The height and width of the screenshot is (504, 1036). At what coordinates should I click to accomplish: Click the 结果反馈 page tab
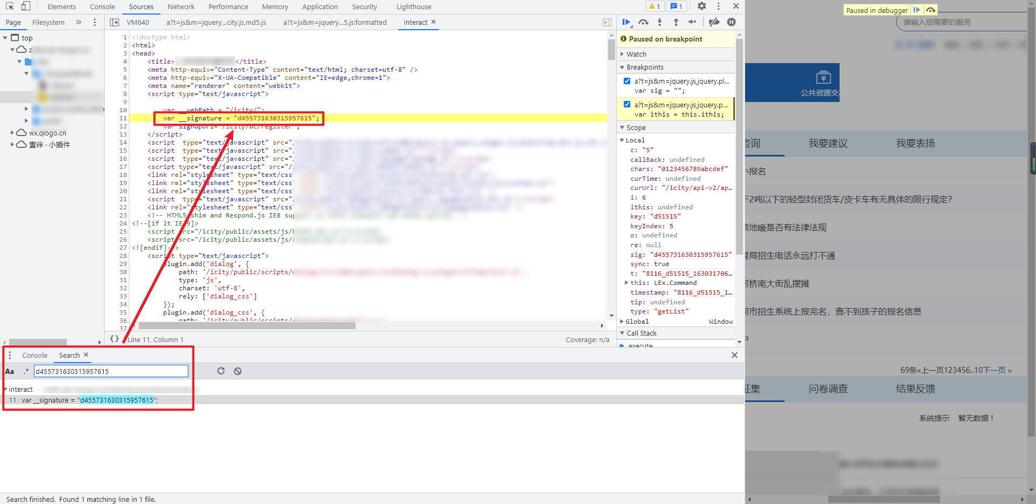click(x=915, y=389)
